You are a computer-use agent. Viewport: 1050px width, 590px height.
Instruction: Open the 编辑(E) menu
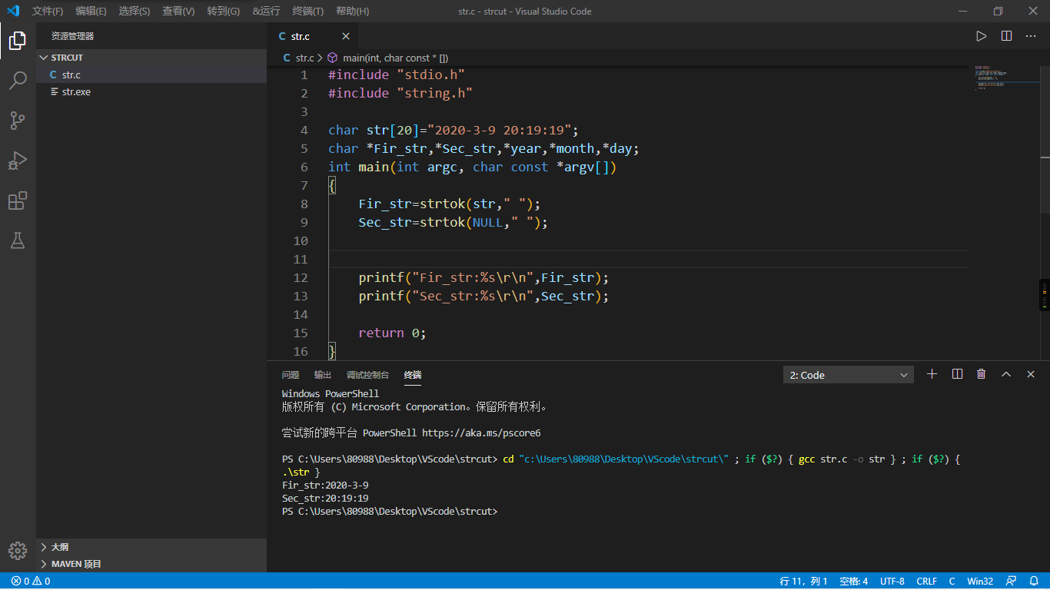click(91, 12)
